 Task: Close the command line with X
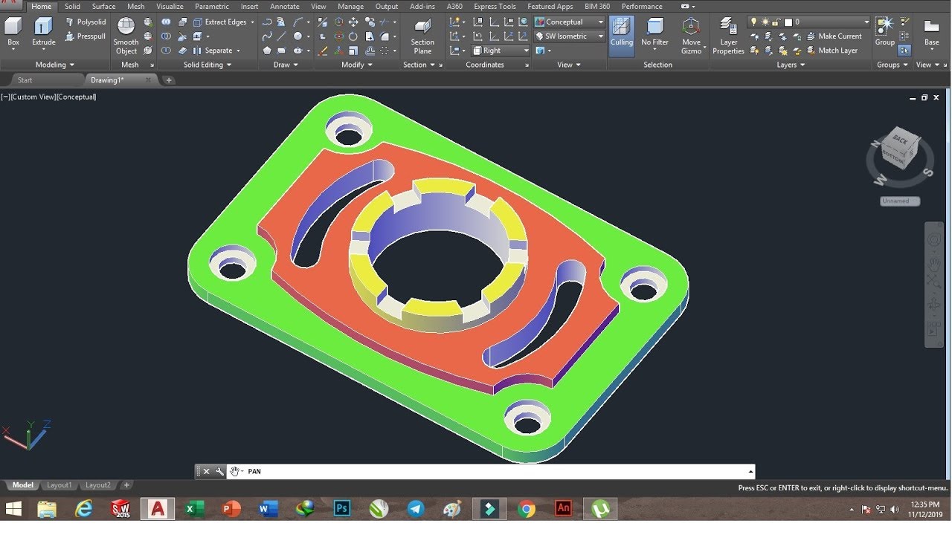[x=207, y=471]
